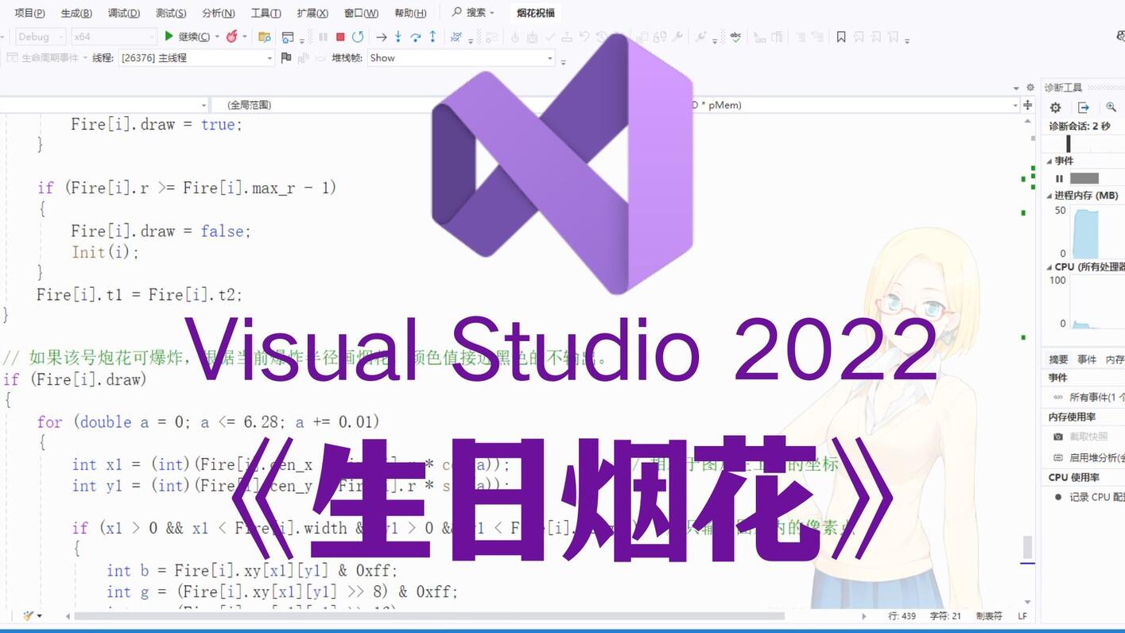
Task: Switch to the 内存 tab
Action: click(x=1115, y=359)
